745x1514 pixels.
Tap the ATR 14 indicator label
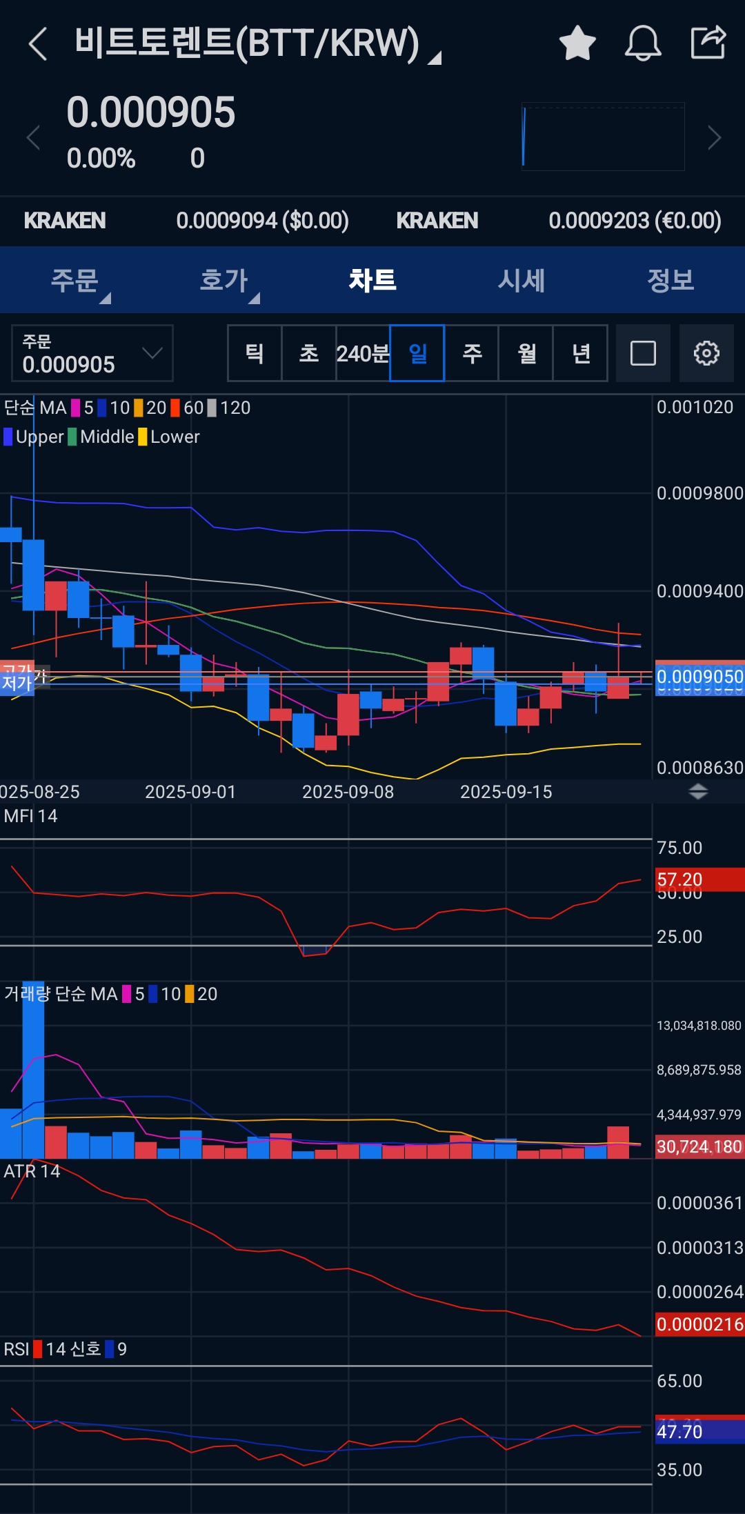pyautogui.click(x=32, y=1171)
